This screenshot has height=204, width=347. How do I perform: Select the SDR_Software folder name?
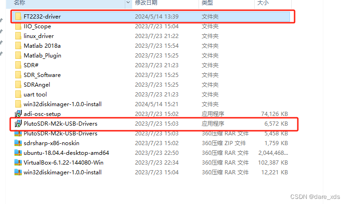tap(42, 75)
